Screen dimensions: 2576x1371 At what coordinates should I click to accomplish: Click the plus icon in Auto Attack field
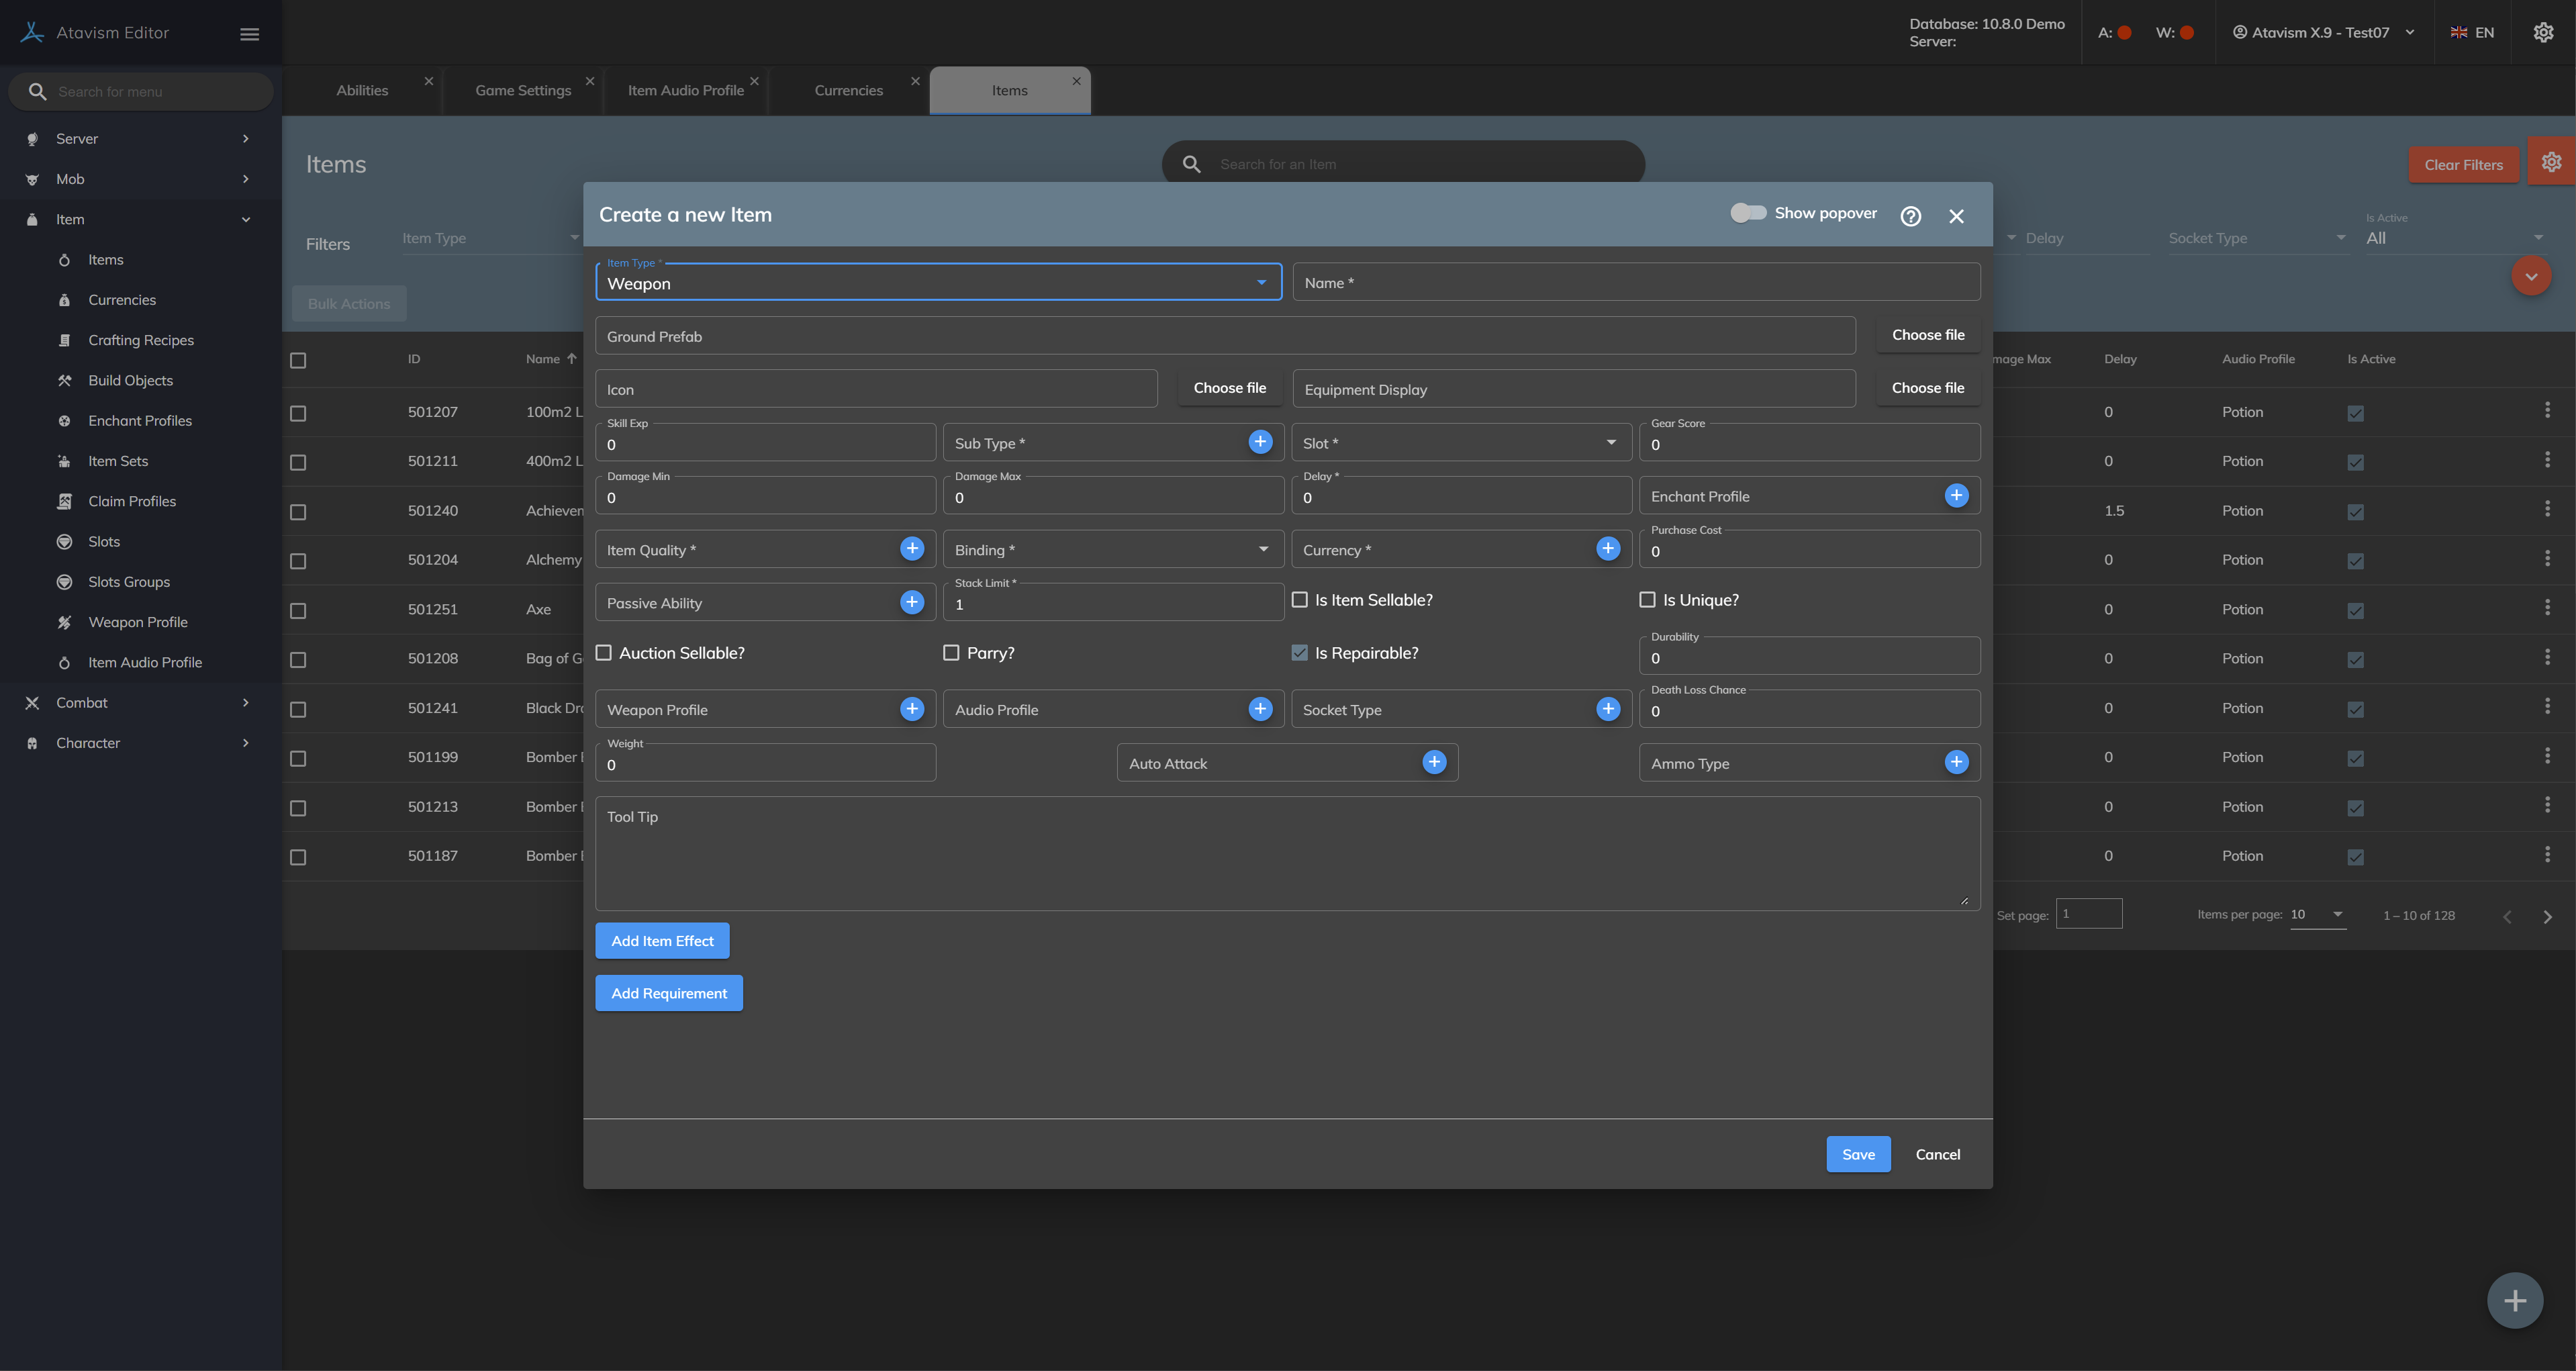(x=1434, y=762)
